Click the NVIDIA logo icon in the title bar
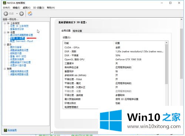This screenshot has height=136, width=185. (4, 3)
